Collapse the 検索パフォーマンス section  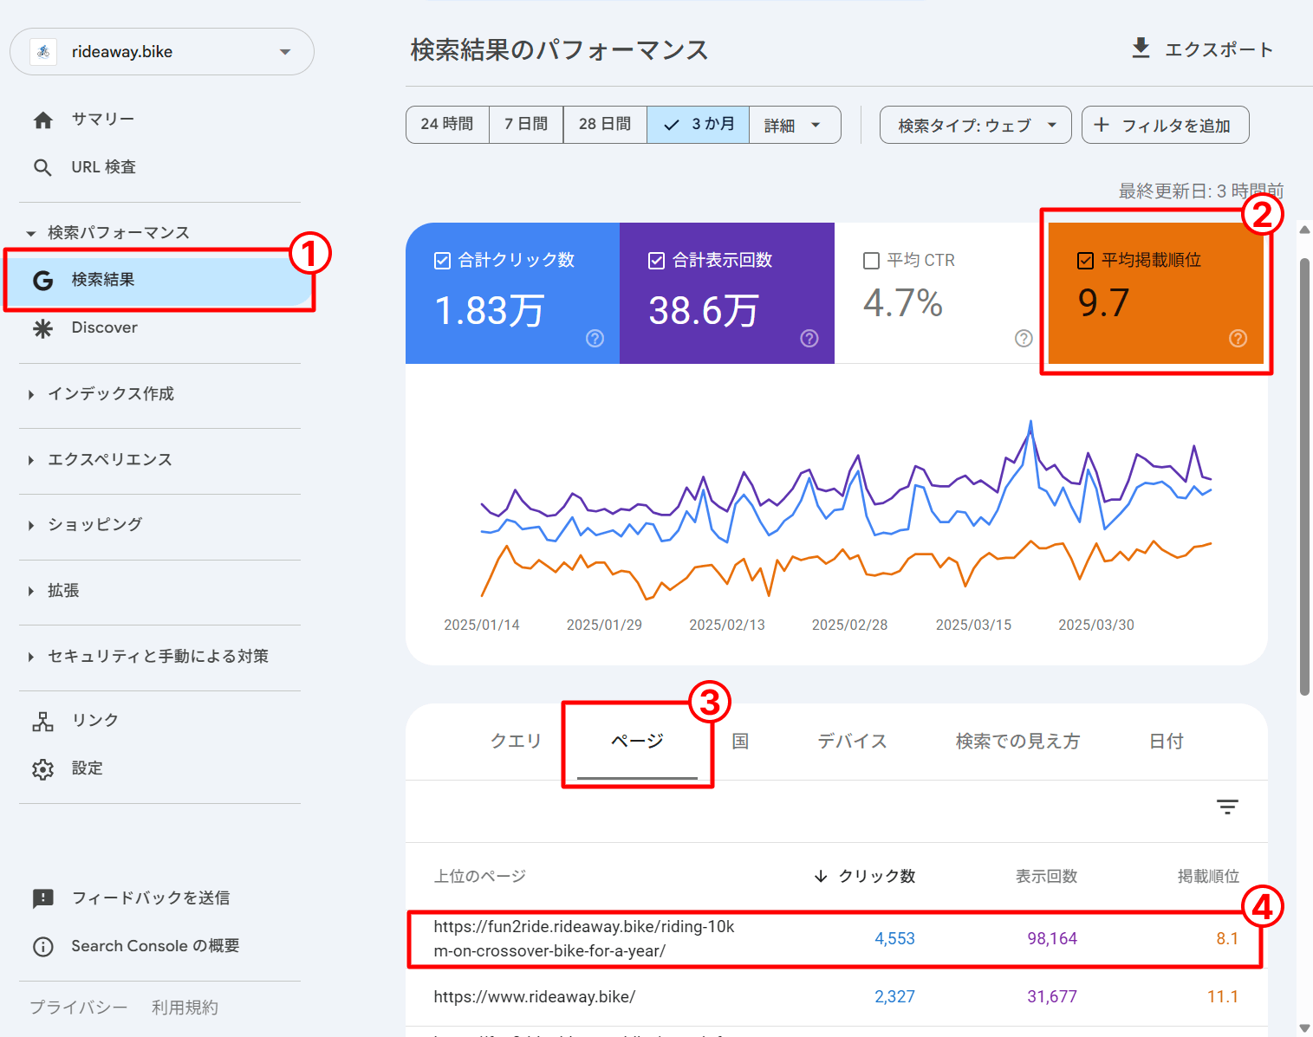(x=31, y=233)
